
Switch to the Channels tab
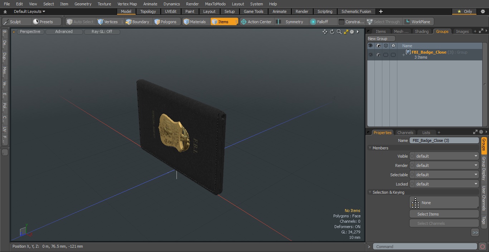click(405, 133)
